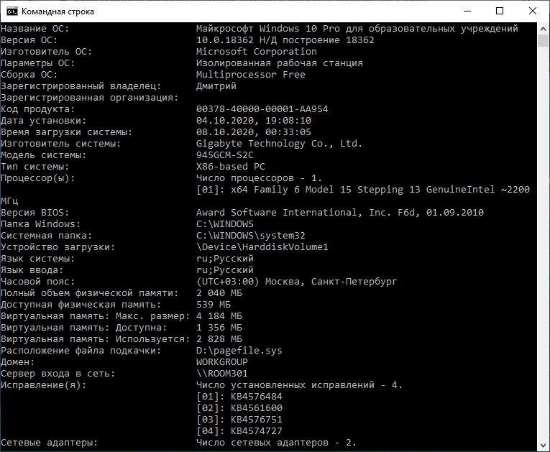Click 'ru;Русский' next to Язык системы
The height and width of the screenshot is (452, 550).
(225, 259)
